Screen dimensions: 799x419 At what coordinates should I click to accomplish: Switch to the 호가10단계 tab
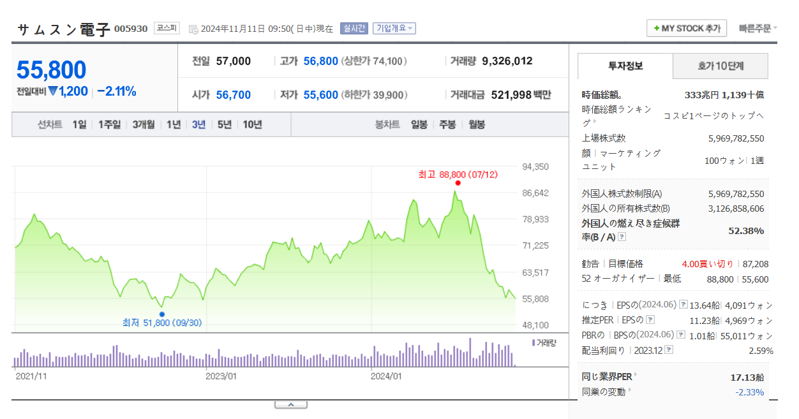coord(720,66)
